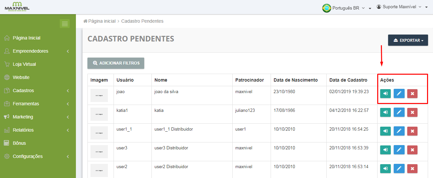Viewport: 433px width, 178px height.
Task: Click the green approve icon for user3
Action: (385, 150)
